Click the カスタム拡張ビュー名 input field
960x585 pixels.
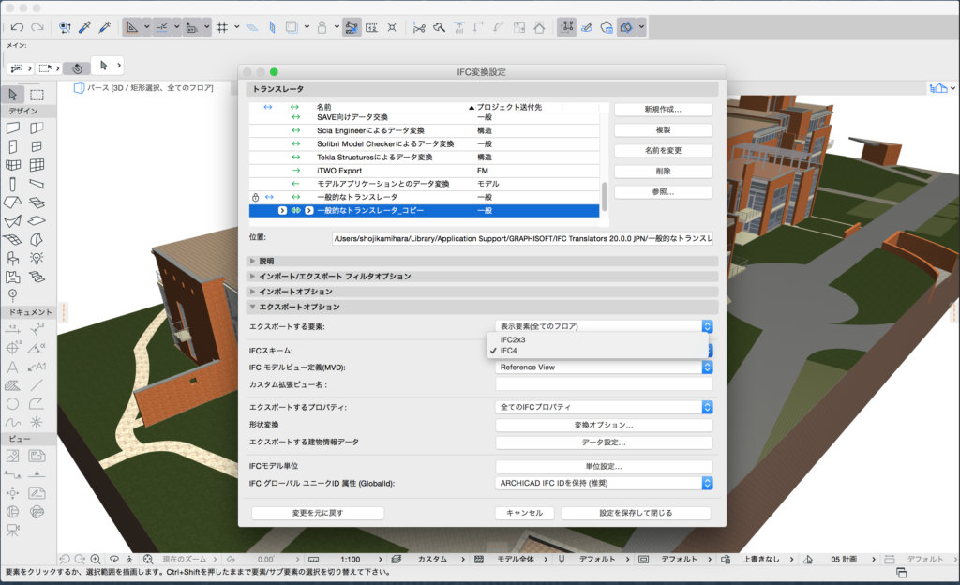(x=604, y=384)
